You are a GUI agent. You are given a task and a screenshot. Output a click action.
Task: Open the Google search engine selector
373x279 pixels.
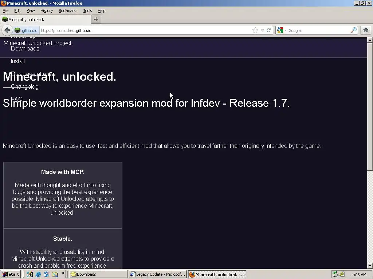tap(282, 31)
